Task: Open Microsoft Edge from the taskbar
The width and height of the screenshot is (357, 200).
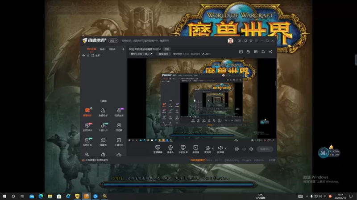Action: coord(41,196)
